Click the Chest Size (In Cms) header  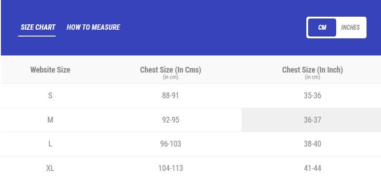(x=171, y=70)
